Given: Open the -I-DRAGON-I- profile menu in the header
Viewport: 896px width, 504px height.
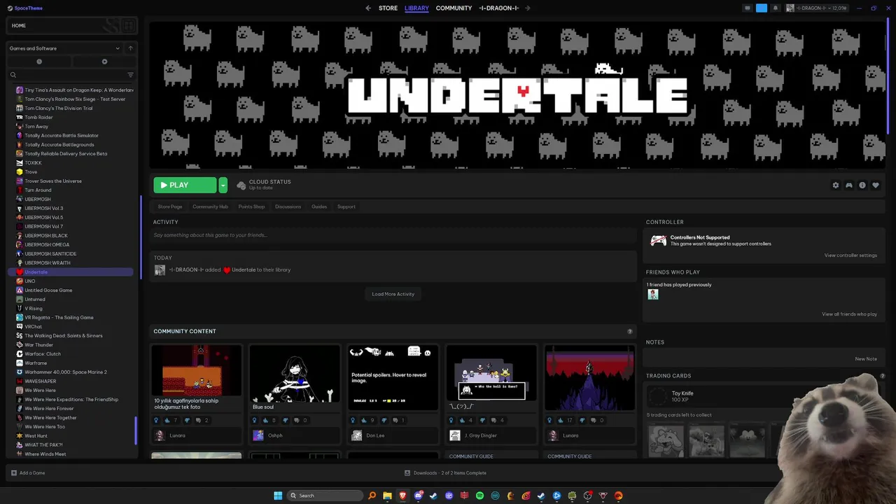Looking at the screenshot, I should click(x=499, y=8).
